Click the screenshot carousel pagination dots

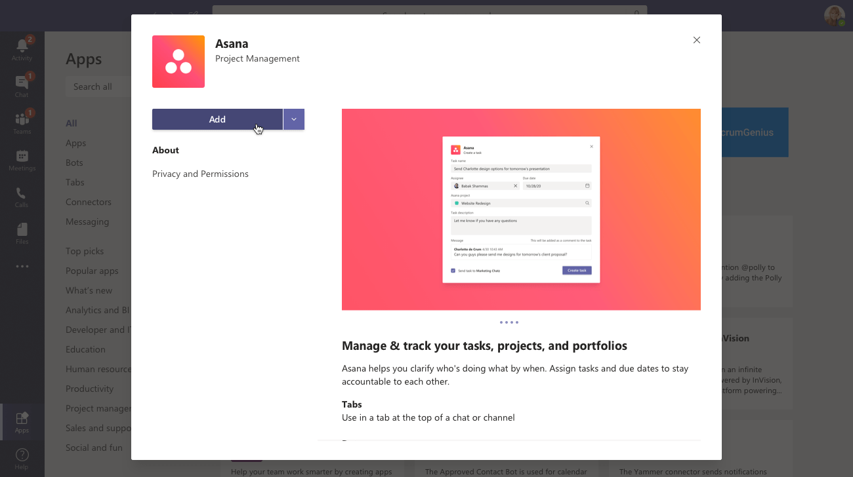509,322
